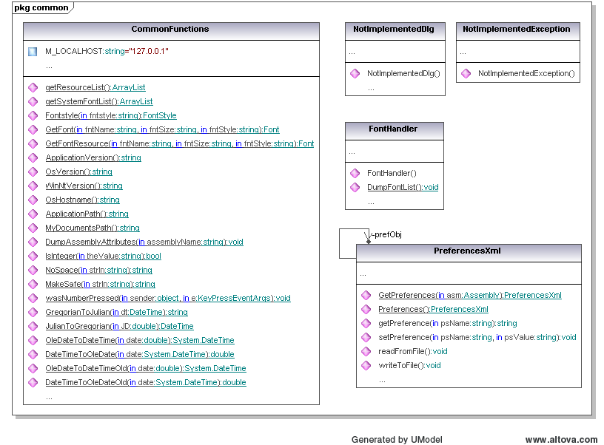Open the OleDateToDateTime operation link
Image resolution: width=604 pixels, height=445 pixels.
(x=140, y=340)
